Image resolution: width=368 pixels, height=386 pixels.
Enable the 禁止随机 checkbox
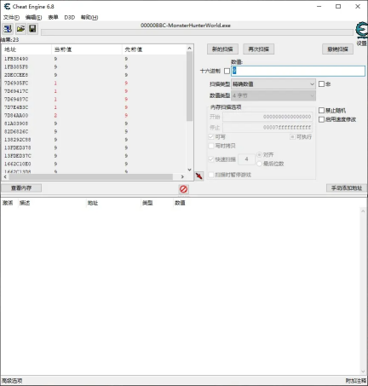click(x=321, y=110)
